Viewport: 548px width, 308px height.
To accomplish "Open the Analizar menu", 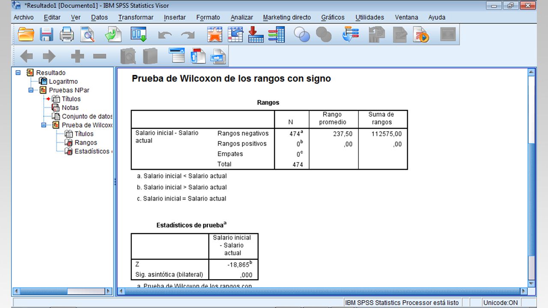I will (x=242, y=18).
